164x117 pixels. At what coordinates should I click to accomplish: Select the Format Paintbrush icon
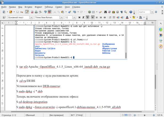(69, 12)
